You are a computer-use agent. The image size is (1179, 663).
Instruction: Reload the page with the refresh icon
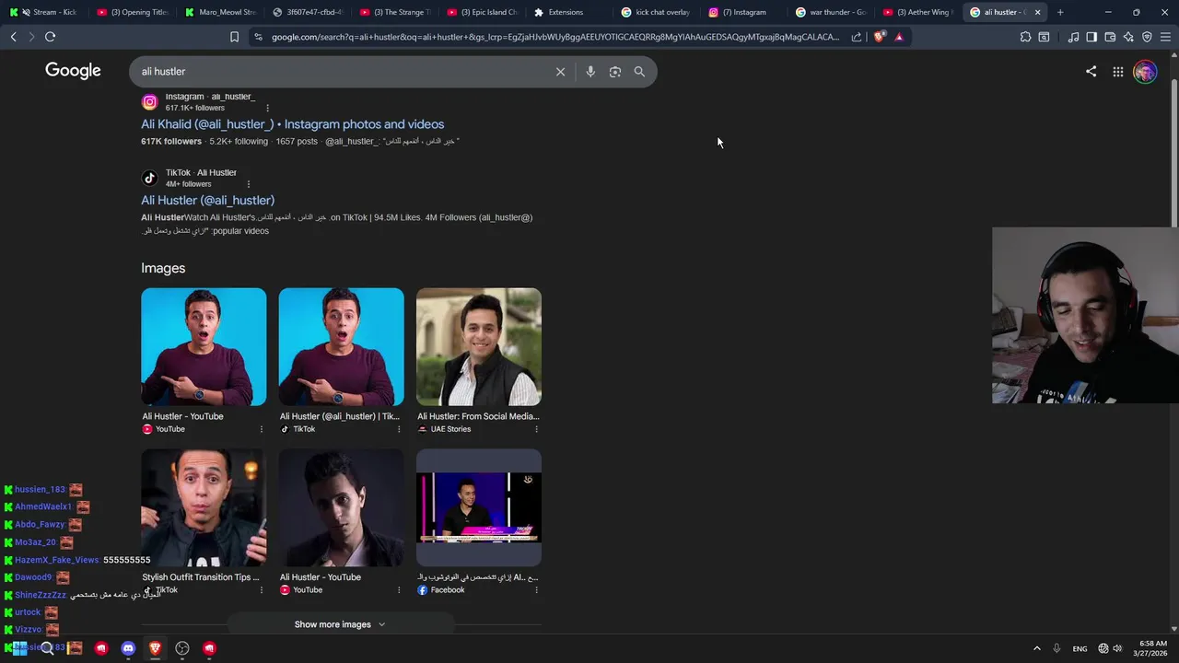point(50,37)
